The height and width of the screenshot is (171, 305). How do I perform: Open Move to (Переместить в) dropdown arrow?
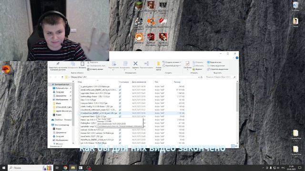(113, 70)
